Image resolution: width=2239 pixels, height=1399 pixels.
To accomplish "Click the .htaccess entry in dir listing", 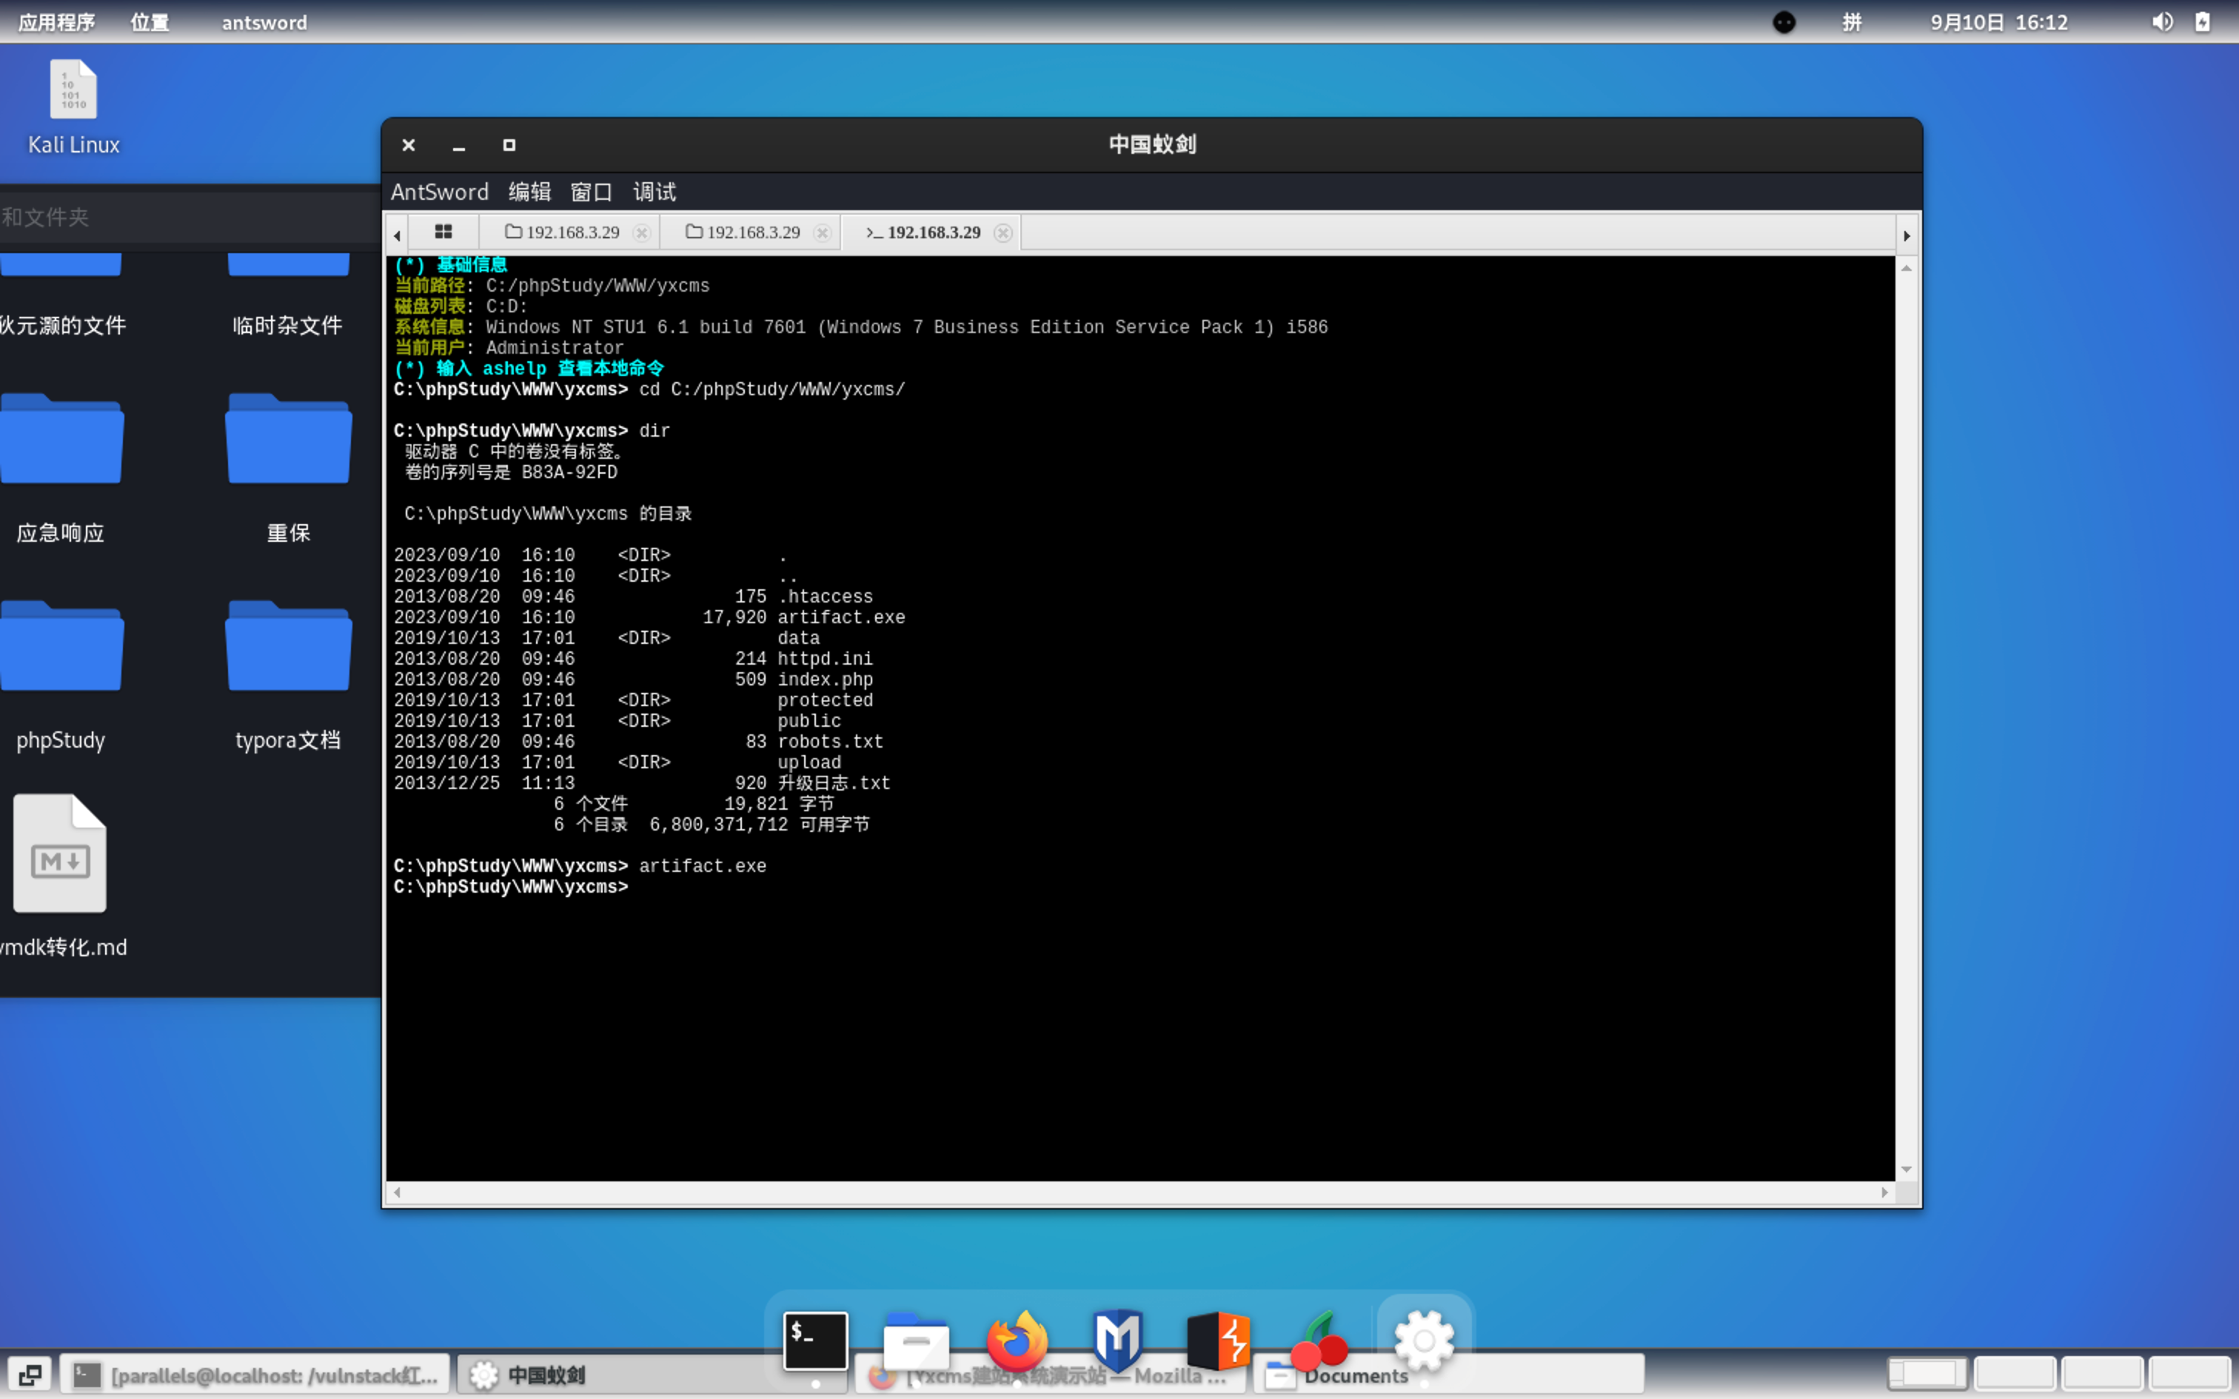I will (824, 597).
